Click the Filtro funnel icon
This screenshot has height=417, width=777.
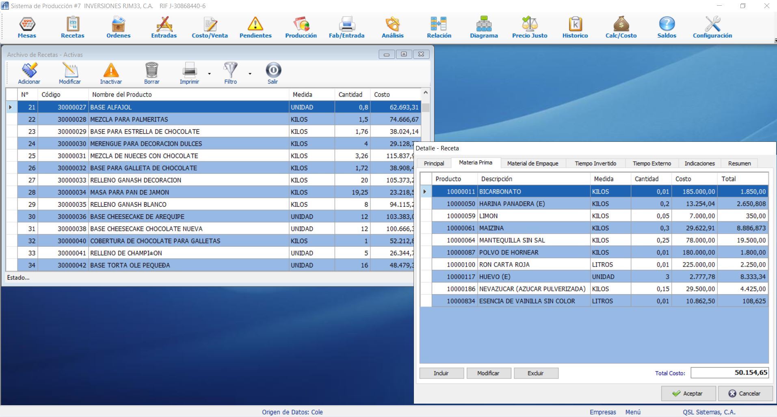coord(230,70)
